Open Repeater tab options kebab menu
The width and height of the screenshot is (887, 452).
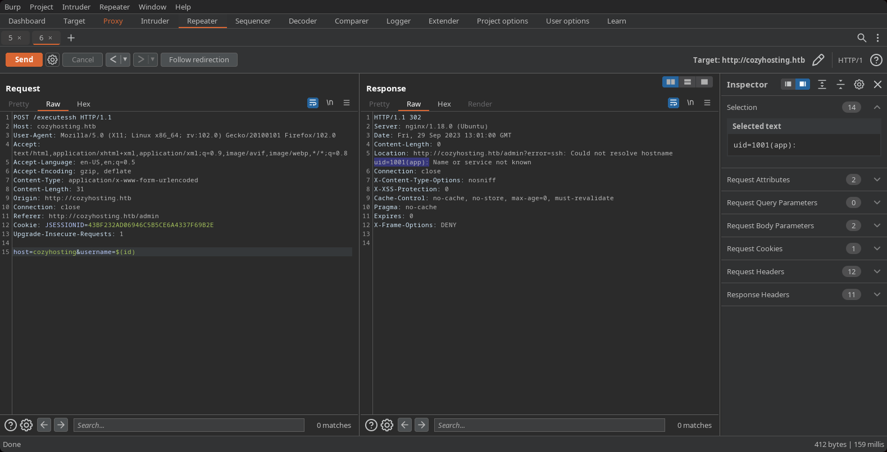[x=877, y=38]
